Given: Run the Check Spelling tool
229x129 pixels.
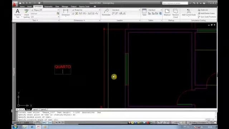Looking at the screenshot, I should [x=26, y=13].
